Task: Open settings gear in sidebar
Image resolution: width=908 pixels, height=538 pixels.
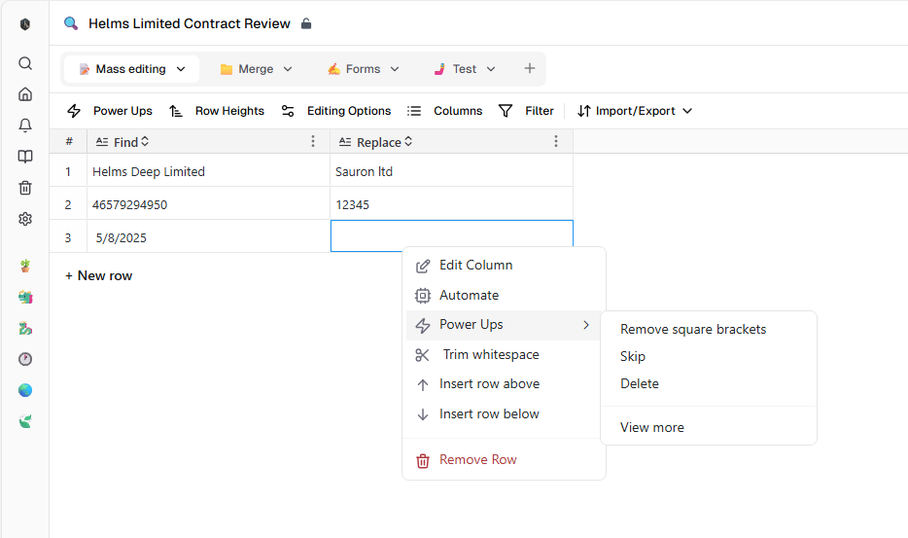Action: point(25,219)
